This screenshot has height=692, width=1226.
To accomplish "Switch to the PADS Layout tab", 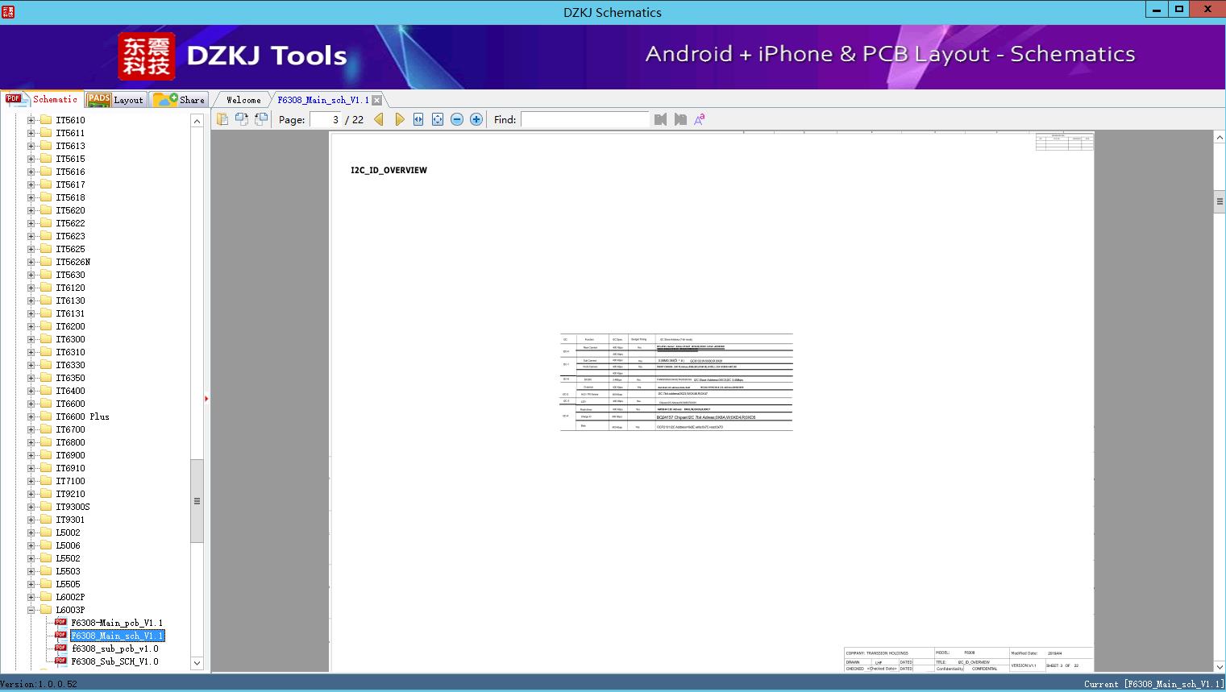I will click(116, 100).
